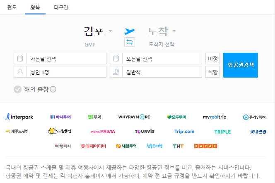Open the 노랑풍선 partner logo
The width and height of the screenshot is (275, 183).
pos(60,131)
